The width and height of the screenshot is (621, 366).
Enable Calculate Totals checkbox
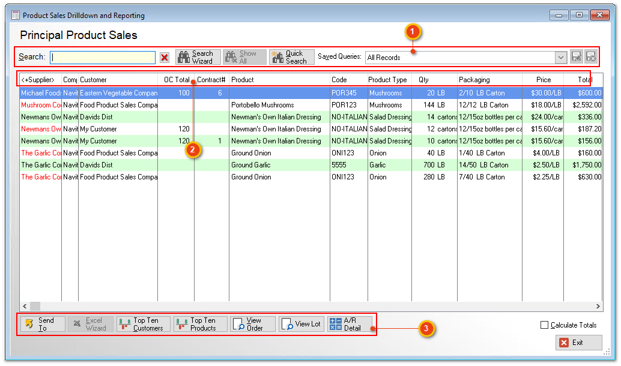(545, 325)
